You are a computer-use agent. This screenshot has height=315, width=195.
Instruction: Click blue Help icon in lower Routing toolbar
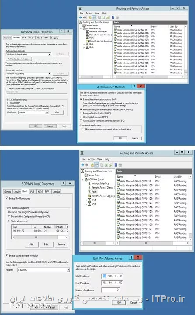[x=116, y=165]
